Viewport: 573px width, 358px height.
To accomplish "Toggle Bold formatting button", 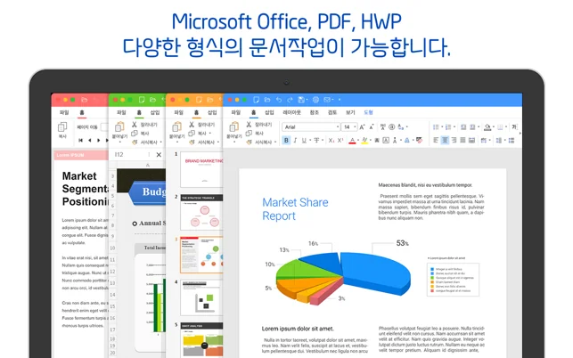I will pos(286,141).
